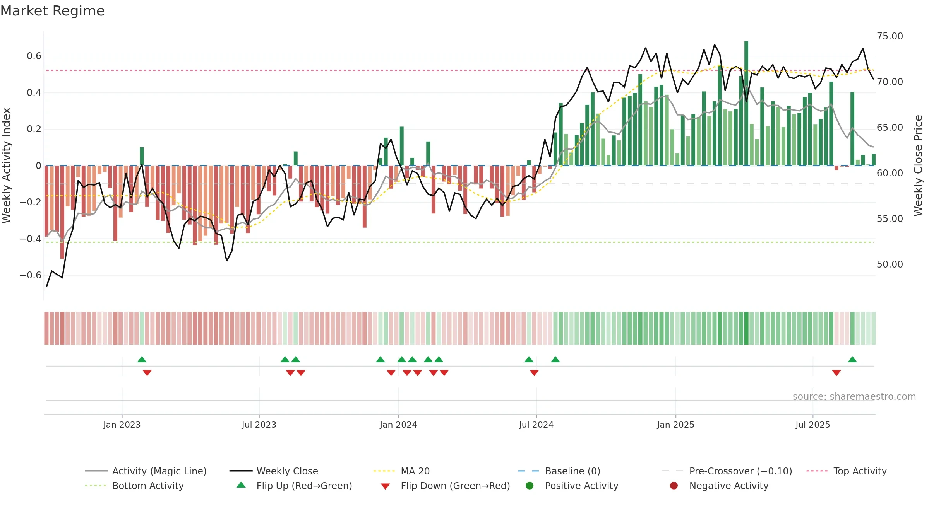The image size is (929, 522).
Task: Click the Jan 2025 x-axis label
Action: pyautogui.click(x=675, y=425)
